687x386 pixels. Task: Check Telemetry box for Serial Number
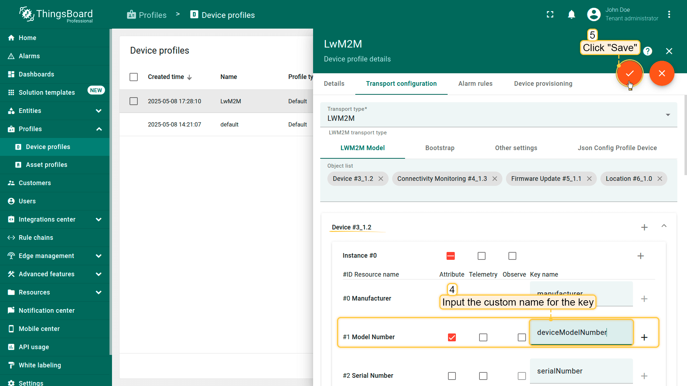coord(483,376)
